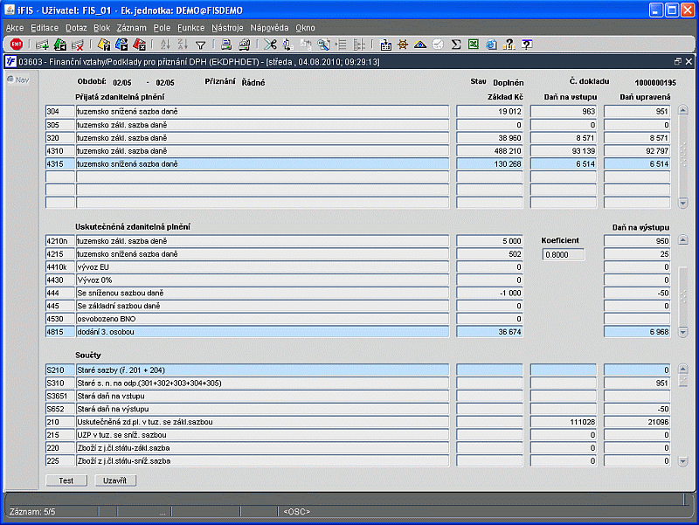Image resolution: width=699 pixels, height=525 pixels.
Task: Click the help window question icon
Action: click(x=527, y=45)
